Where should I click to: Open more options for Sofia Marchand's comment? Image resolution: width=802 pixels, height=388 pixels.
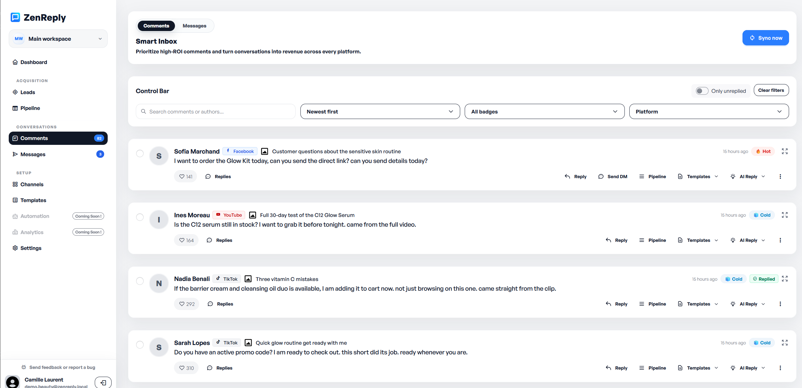tap(780, 177)
